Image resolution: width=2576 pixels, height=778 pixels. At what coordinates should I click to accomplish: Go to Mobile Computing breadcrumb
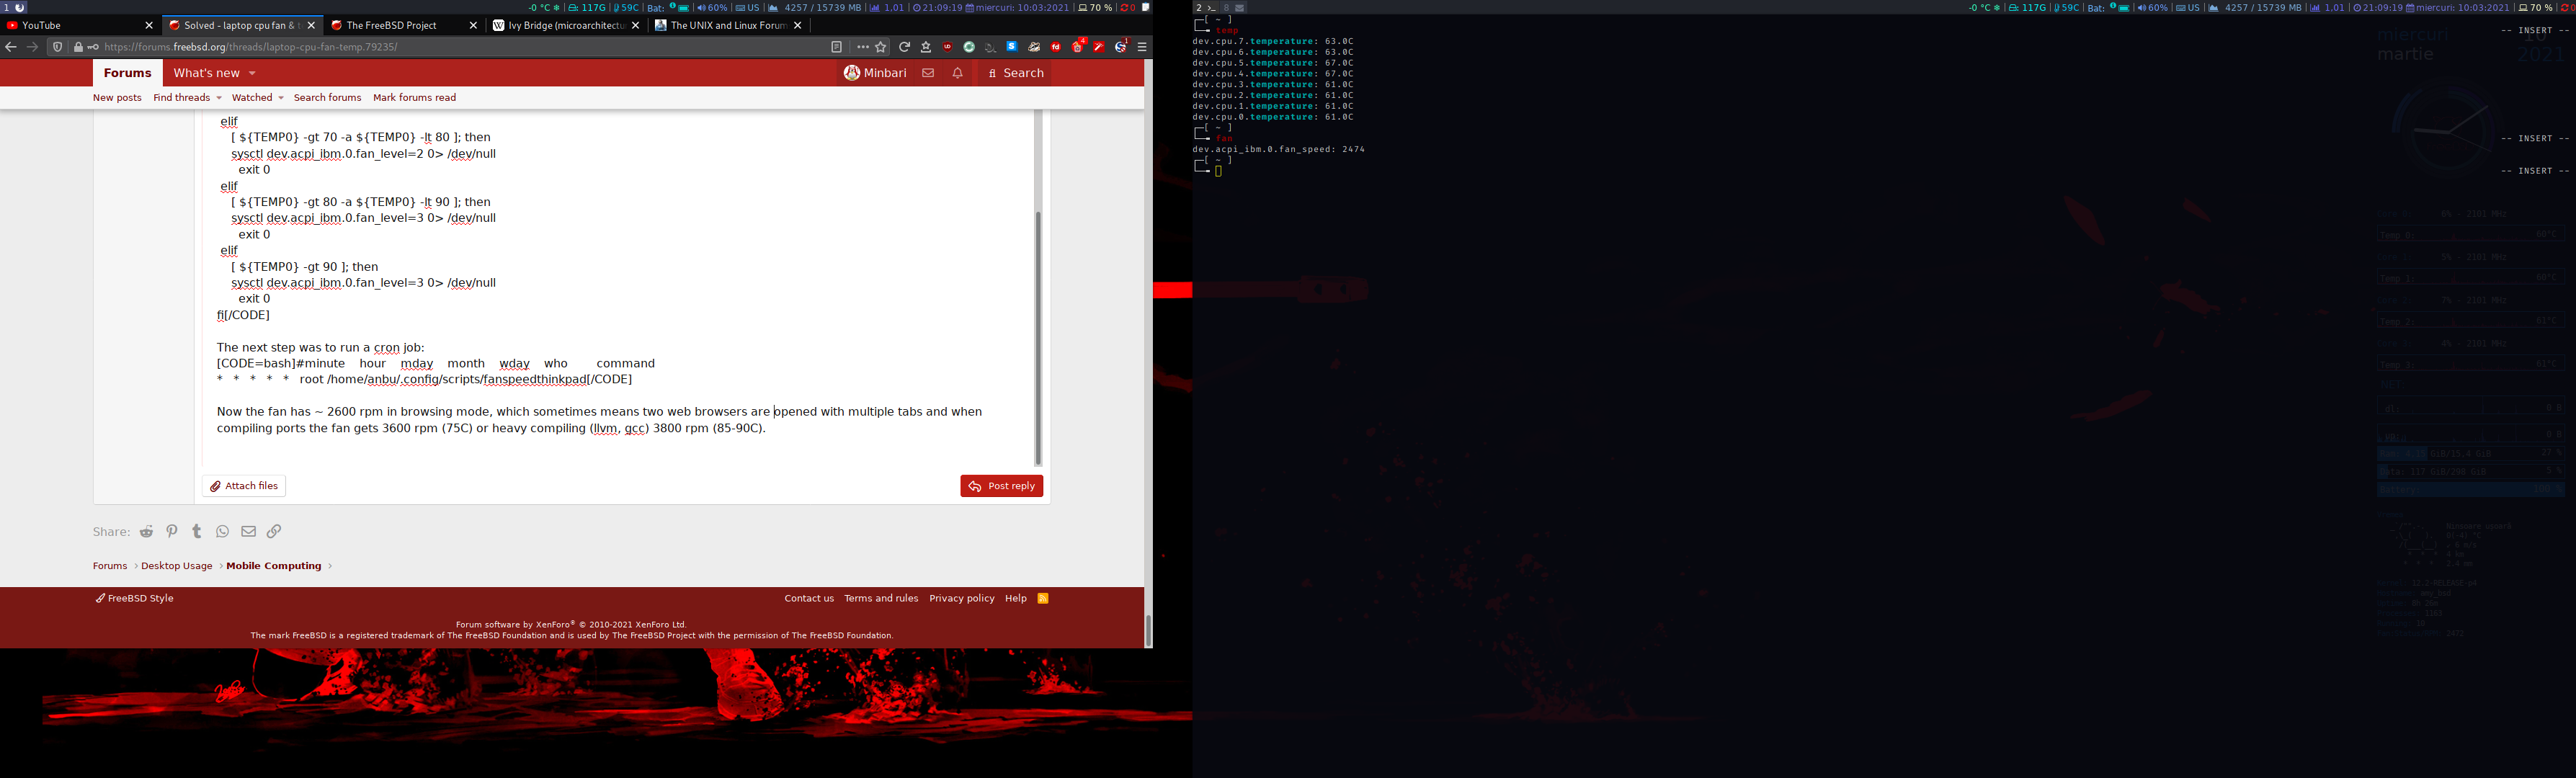[274, 566]
